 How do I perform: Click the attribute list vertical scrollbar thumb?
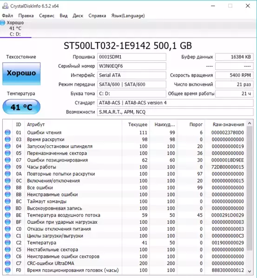coord(250,188)
